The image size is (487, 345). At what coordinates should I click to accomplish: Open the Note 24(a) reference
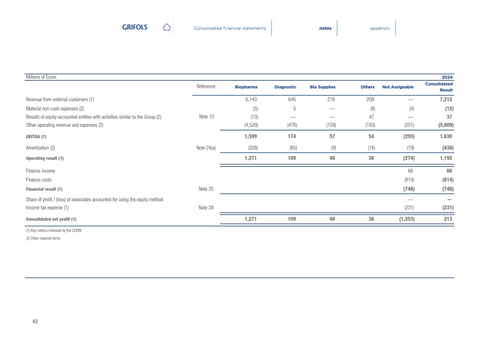[x=206, y=148]
